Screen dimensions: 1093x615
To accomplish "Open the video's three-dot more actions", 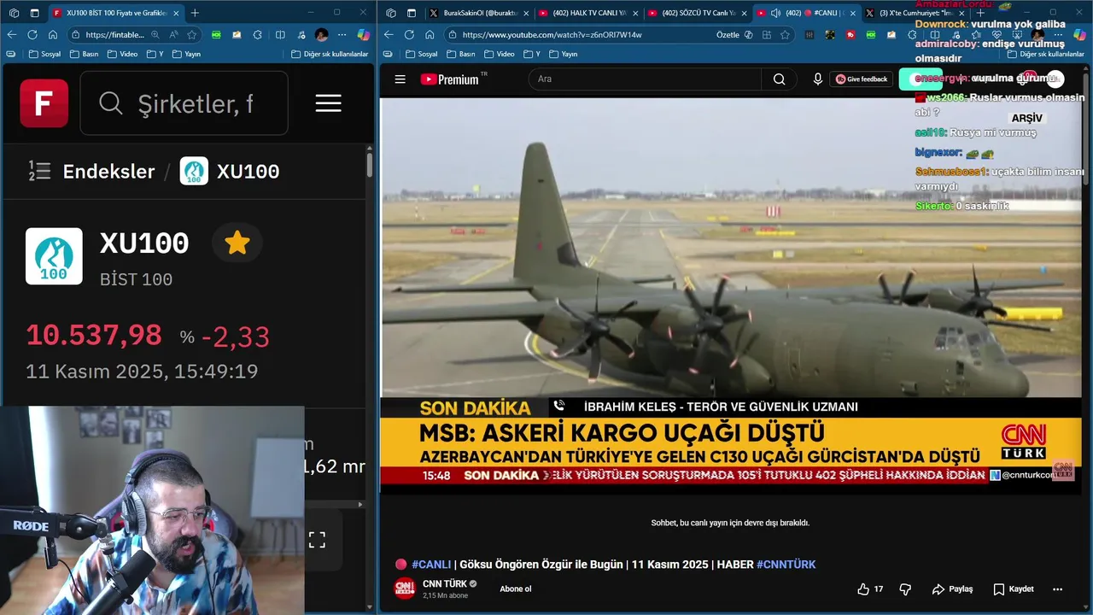I will coord(1057,589).
